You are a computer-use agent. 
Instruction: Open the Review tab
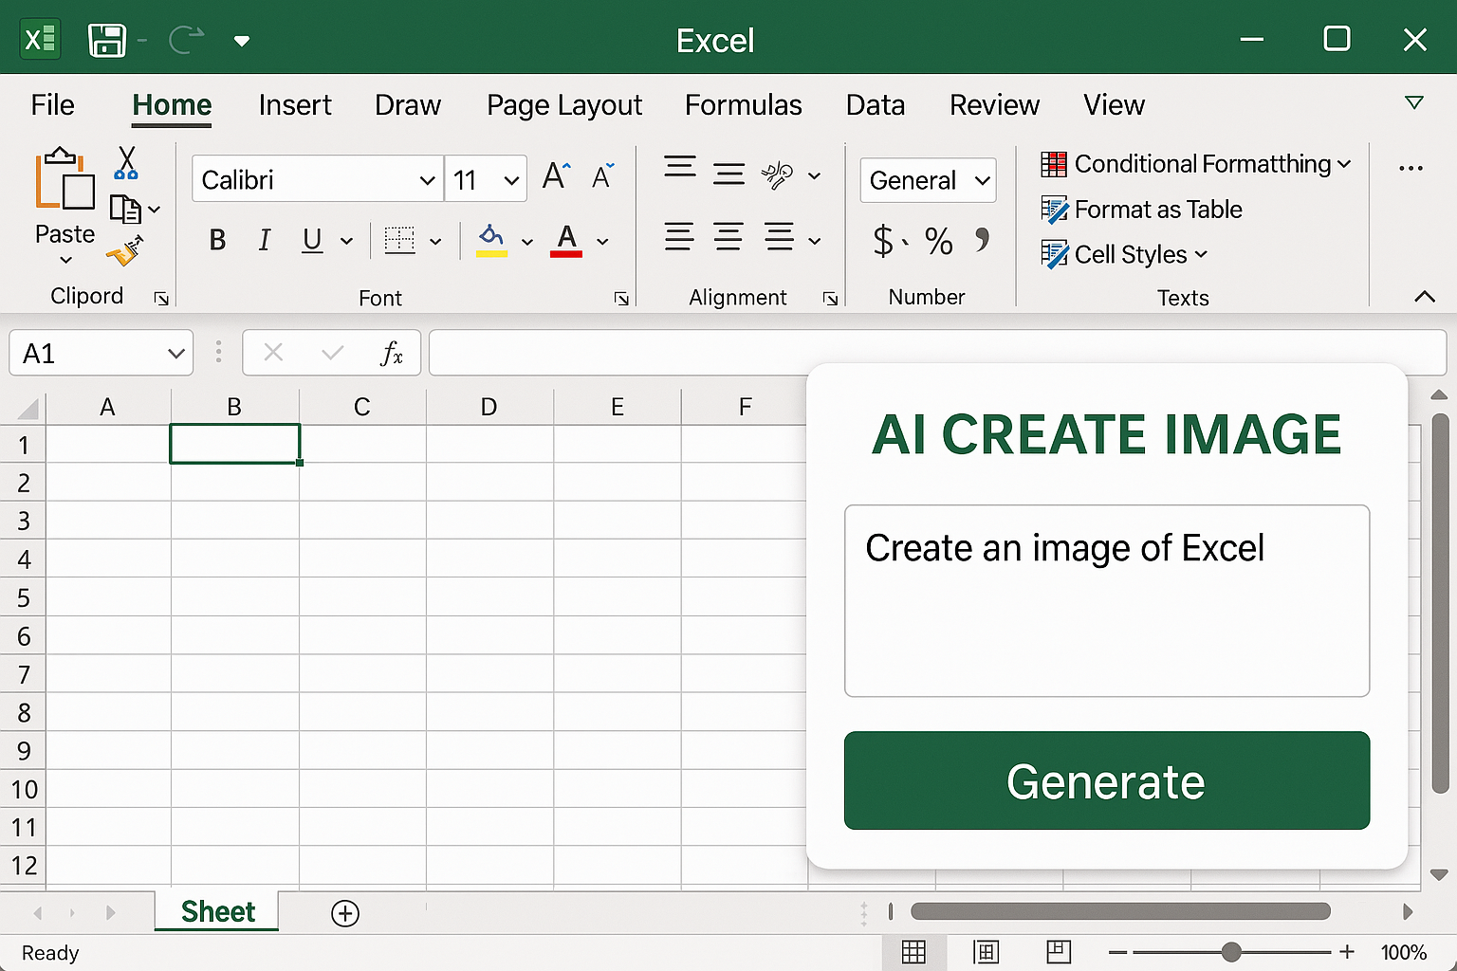(994, 105)
